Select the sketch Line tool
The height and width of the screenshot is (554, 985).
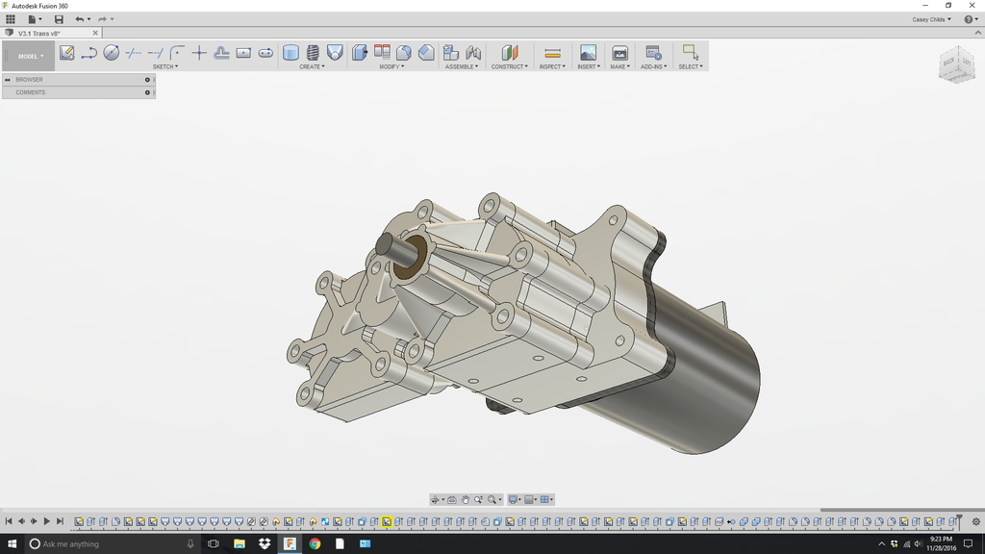[x=89, y=53]
